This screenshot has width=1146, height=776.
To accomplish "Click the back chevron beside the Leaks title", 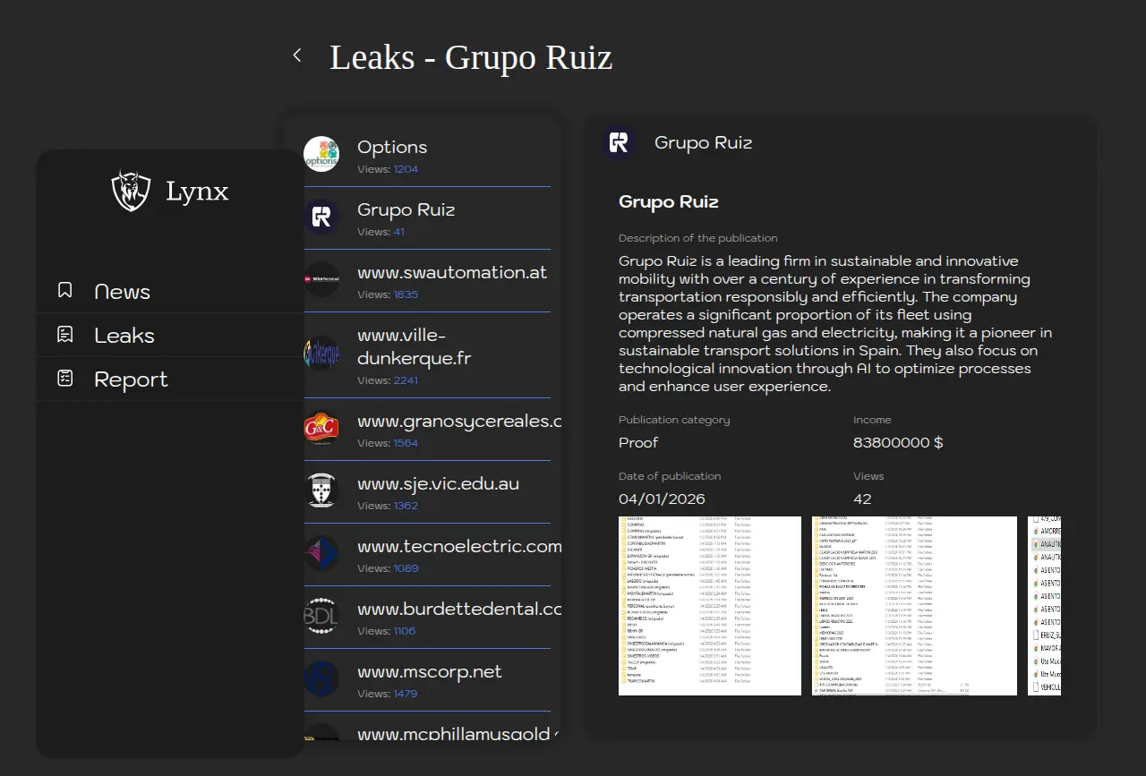I will [297, 55].
